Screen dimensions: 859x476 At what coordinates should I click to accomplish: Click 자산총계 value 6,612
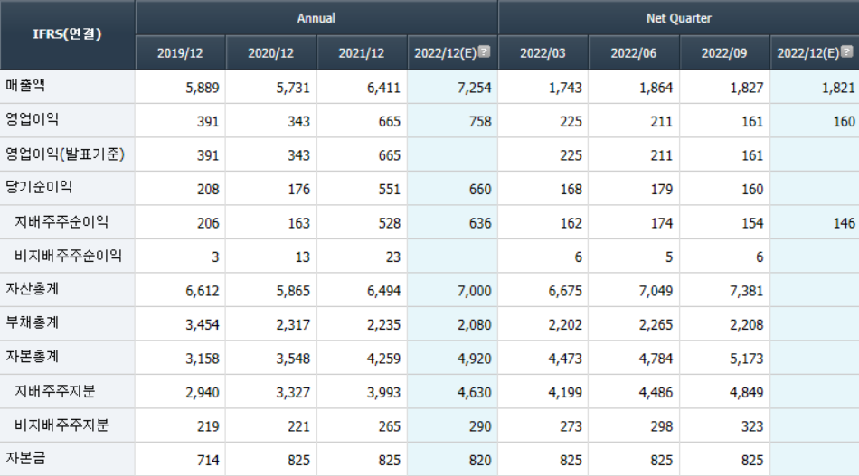[203, 291]
